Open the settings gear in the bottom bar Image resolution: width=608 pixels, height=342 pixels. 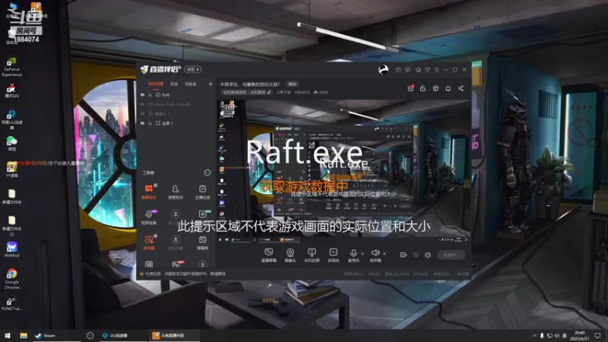pyautogui.click(x=428, y=255)
